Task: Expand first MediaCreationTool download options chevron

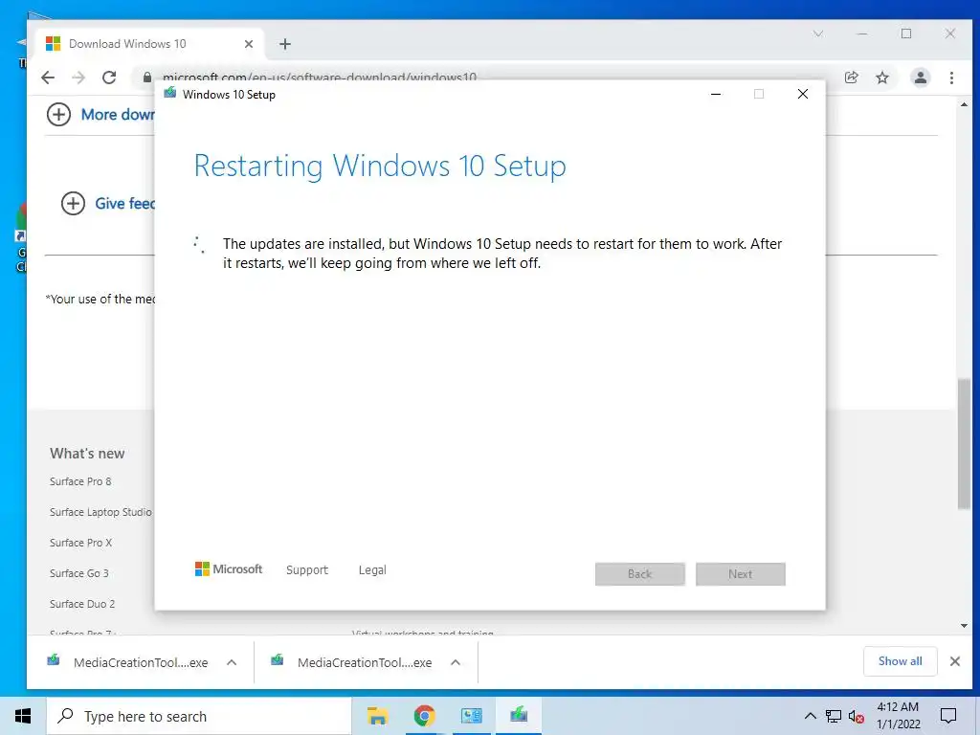Action: tap(232, 662)
